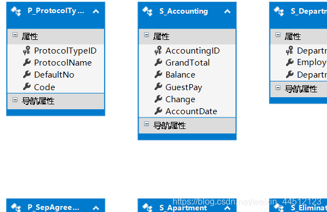The width and height of the screenshot is (327, 212).
Task: Click the wrench icon beside Employ property
Action: tap(290, 62)
